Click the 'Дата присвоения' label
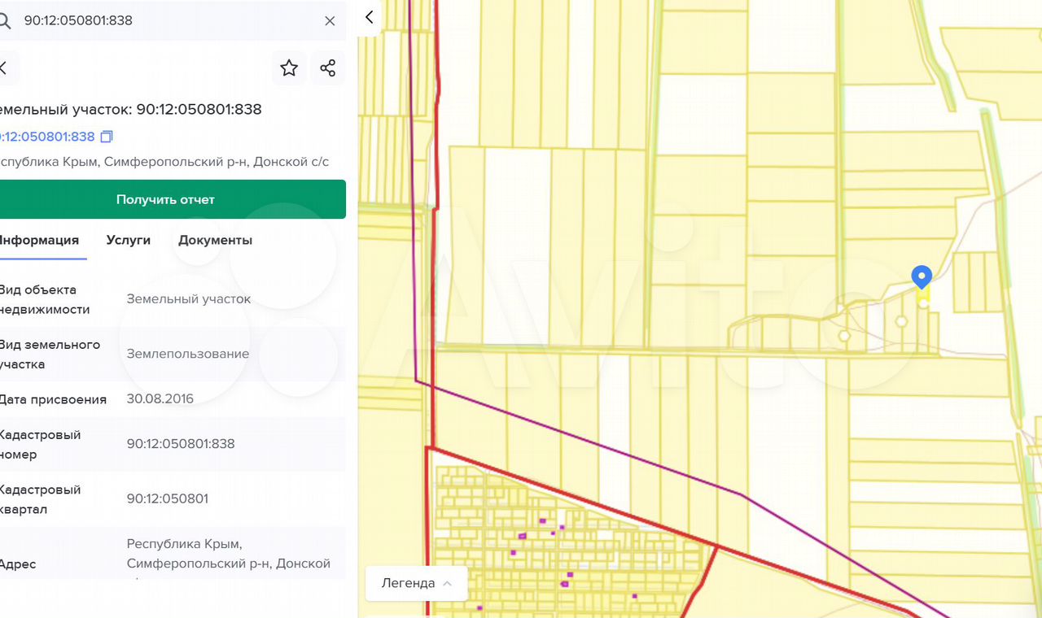The width and height of the screenshot is (1042, 618). click(x=53, y=400)
